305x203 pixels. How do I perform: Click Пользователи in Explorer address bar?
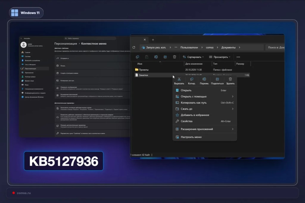pyautogui.click(x=189, y=47)
